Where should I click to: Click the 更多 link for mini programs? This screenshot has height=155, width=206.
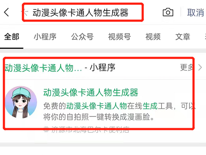187,67
